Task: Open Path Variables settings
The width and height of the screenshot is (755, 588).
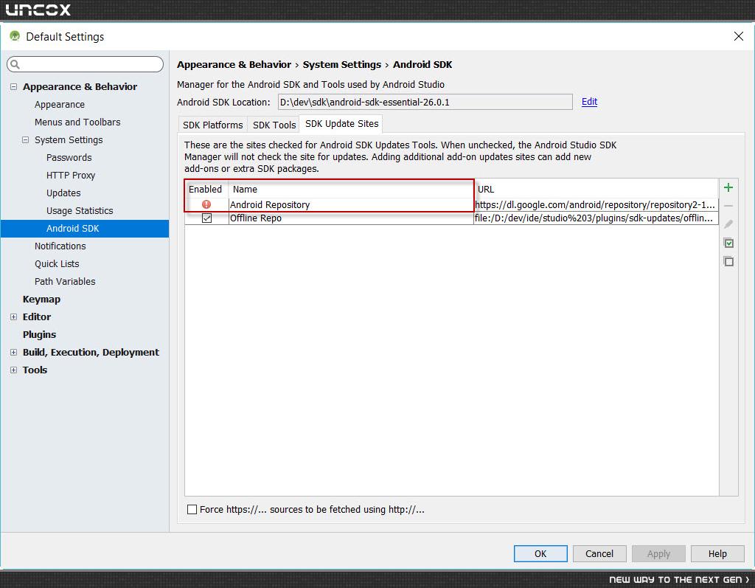Action: click(x=65, y=282)
